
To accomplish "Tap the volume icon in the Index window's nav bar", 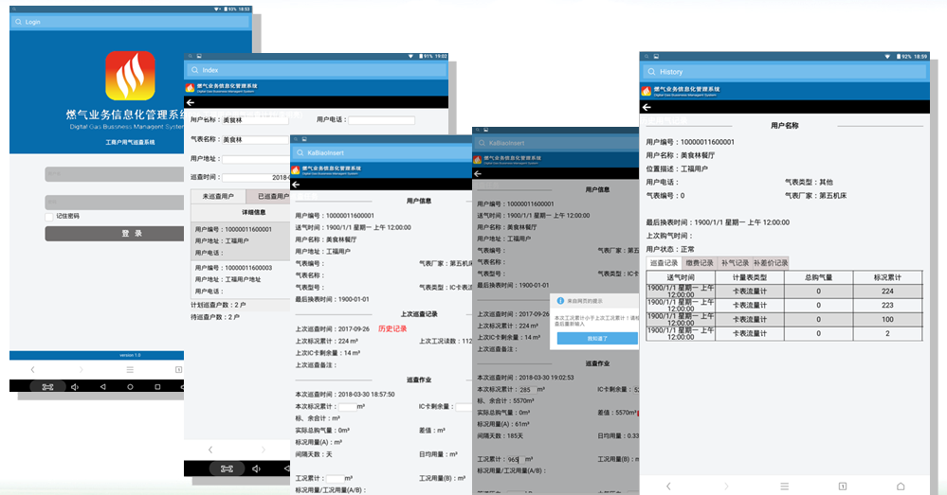I will pyautogui.click(x=256, y=468).
